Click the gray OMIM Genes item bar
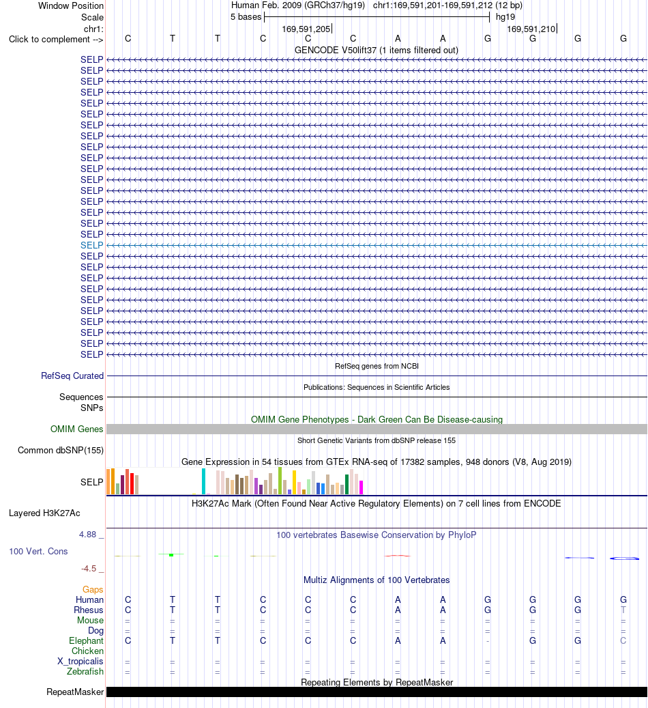Viewport: 648px width, 708px height. click(x=377, y=429)
